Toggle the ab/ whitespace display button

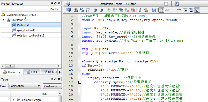pyautogui.click(x=167, y=10)
